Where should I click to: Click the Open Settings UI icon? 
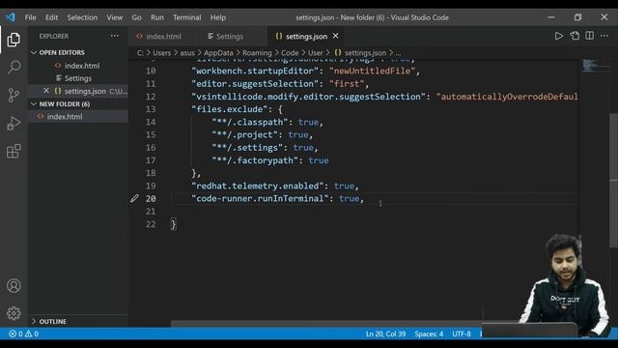click(x=575, y=36)
